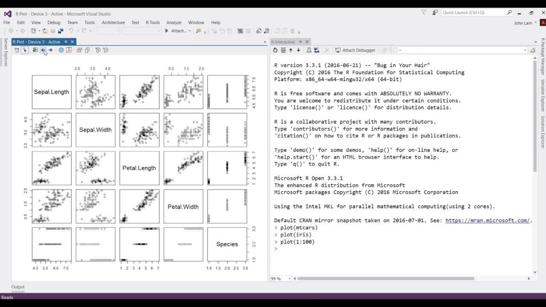
Task: Open the R Plot window list dropdown
Action: (265, 42)
